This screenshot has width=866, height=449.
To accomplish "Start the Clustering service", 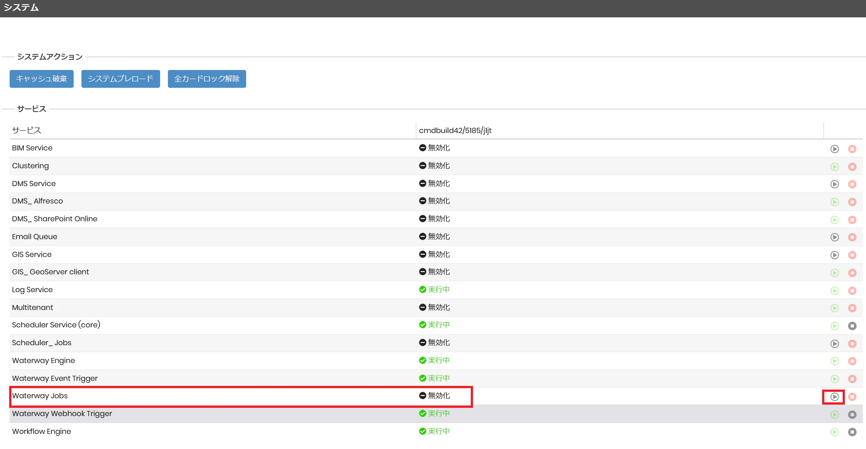I will pos(834,166).
